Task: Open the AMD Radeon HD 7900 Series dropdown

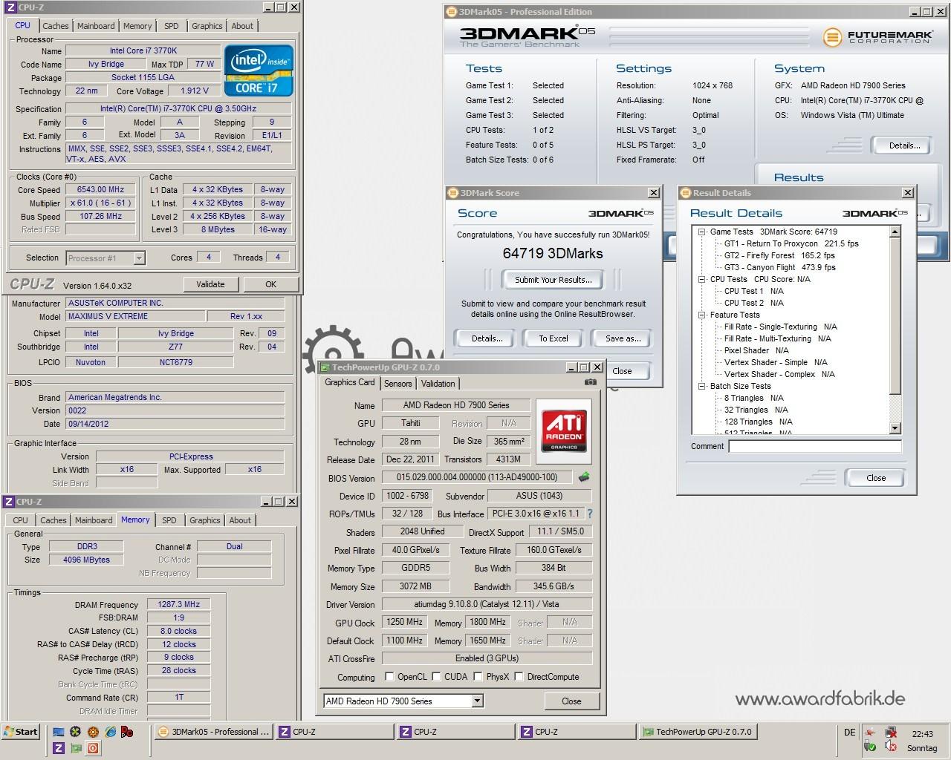Action: (x=477, y=701)
